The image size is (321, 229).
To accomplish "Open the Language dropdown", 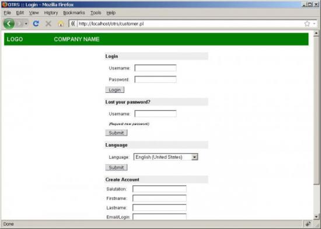I will [x=166, y=157].
